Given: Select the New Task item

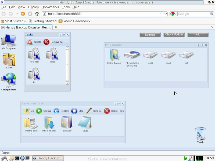Looking at the screenshot, I should pos(34,55).
